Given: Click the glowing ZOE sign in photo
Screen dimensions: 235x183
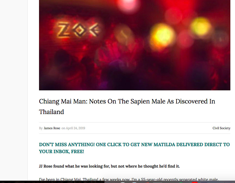Looking at the screenshot, I should tap(78, 30).
